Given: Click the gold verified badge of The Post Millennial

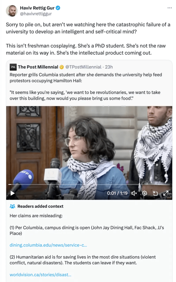Looking at the screenshot, I should click(x=62, y=67).
